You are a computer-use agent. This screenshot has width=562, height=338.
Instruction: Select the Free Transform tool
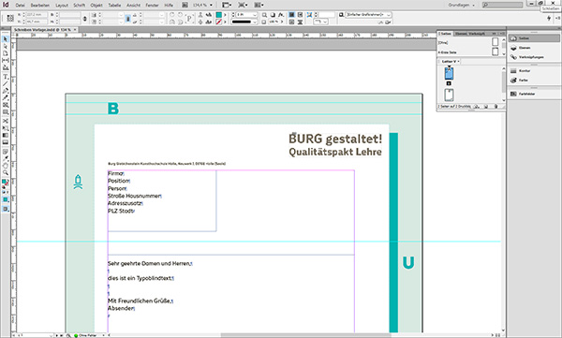[x=6, y=127]
